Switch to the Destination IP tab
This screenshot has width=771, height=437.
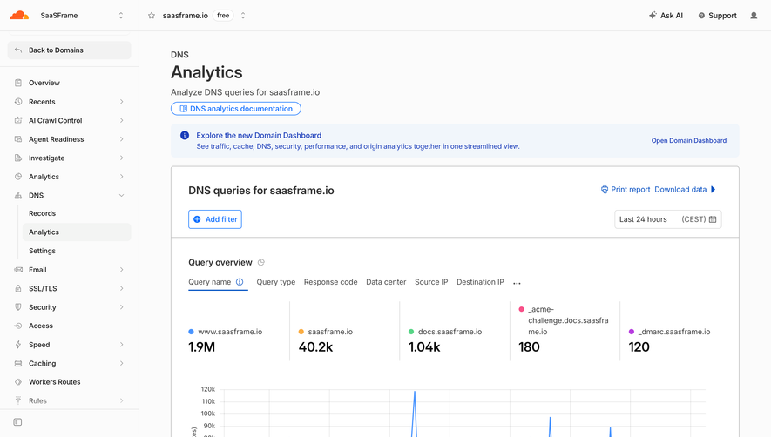[480, 282]
